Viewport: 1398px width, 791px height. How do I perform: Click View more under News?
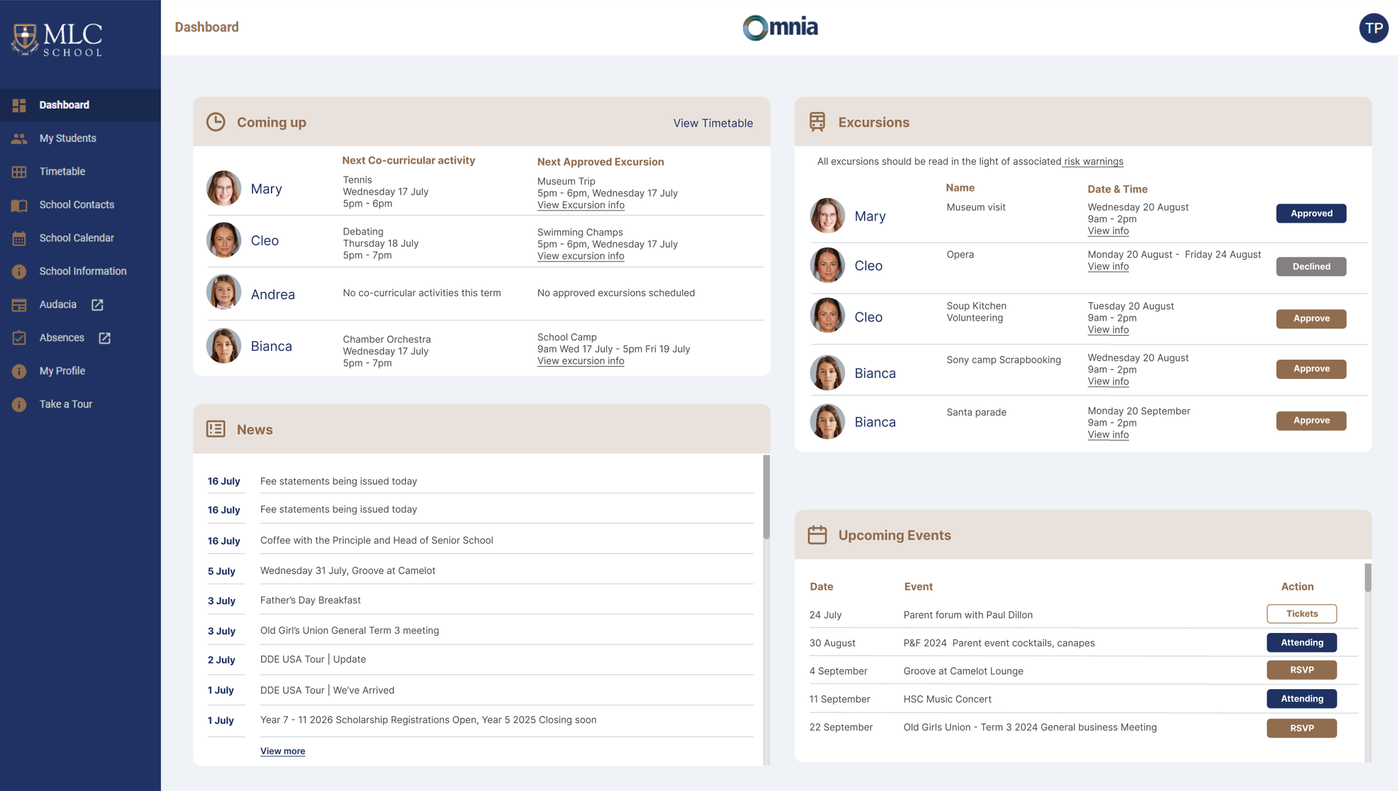pyautogui.click(x=282, y=751)
